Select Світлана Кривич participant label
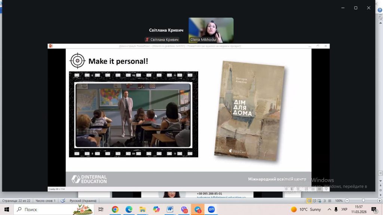 162,40
